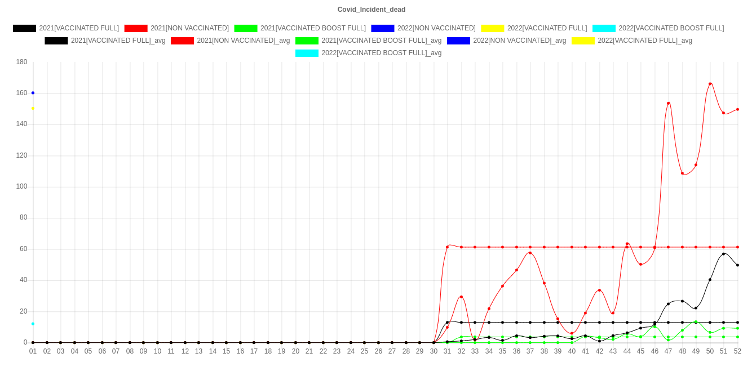Click red swatch beside 2021[NON VACCINATED]
The width and height of the screenshot is (743, 371).
point(135,28)
